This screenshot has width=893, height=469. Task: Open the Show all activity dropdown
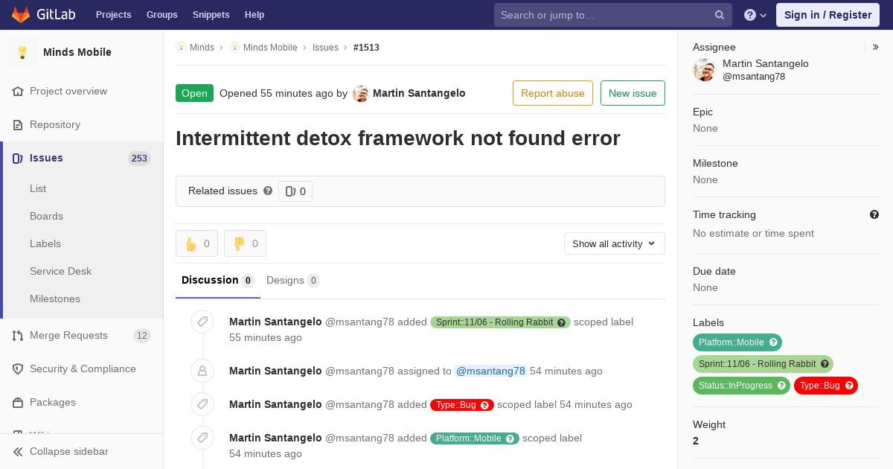[x=615, y=243]
